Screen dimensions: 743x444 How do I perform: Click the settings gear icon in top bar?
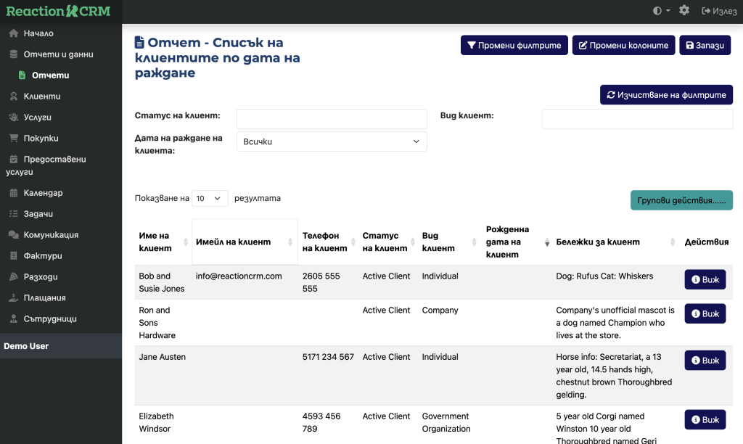(684, 11)
